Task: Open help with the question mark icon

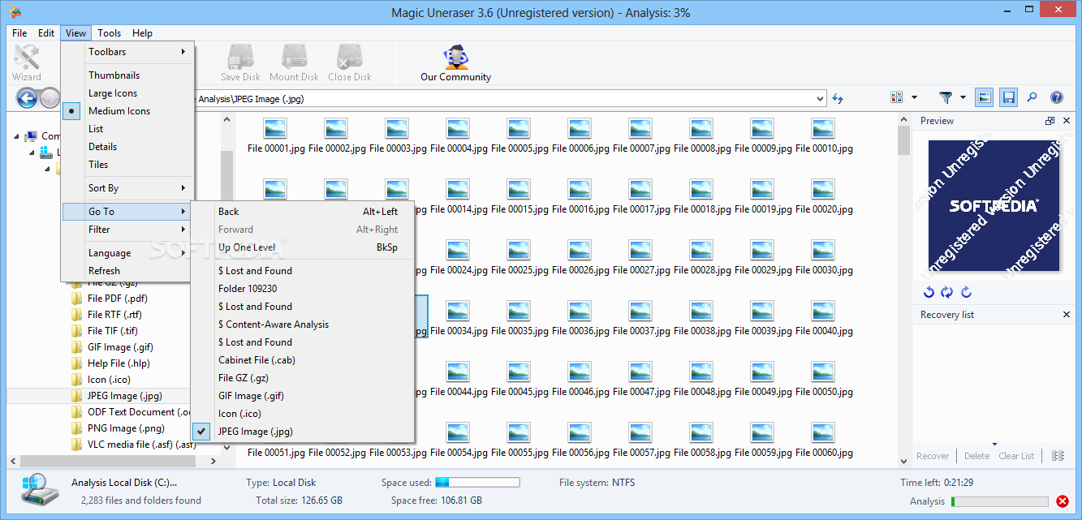Action: [x=1057, y=97]
